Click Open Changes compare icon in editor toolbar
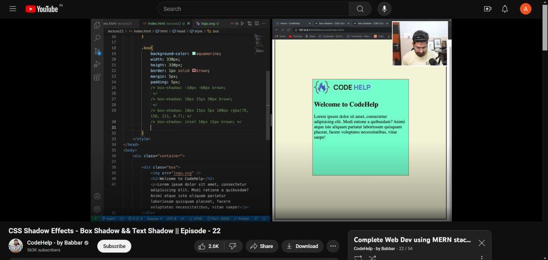 pos(250,23)
